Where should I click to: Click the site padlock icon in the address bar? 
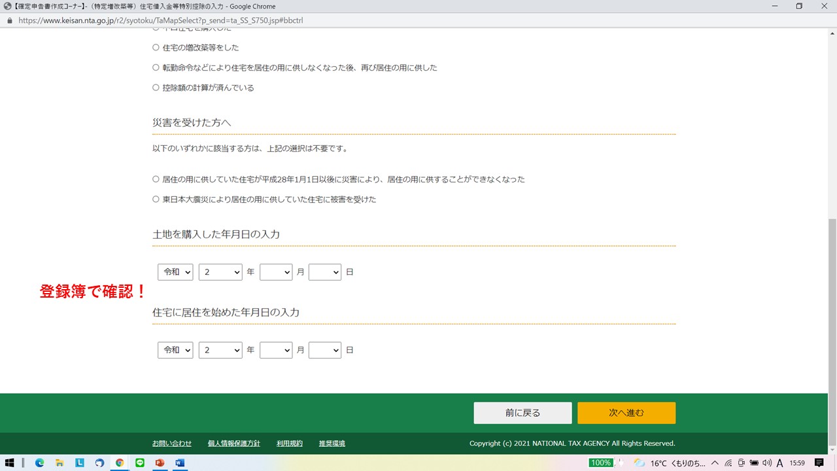point(9,20)
